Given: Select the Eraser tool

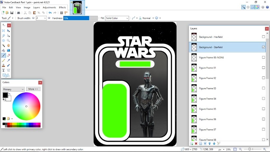Looking at the screenshot, I should pyautogui.click(x=9, y=55).
